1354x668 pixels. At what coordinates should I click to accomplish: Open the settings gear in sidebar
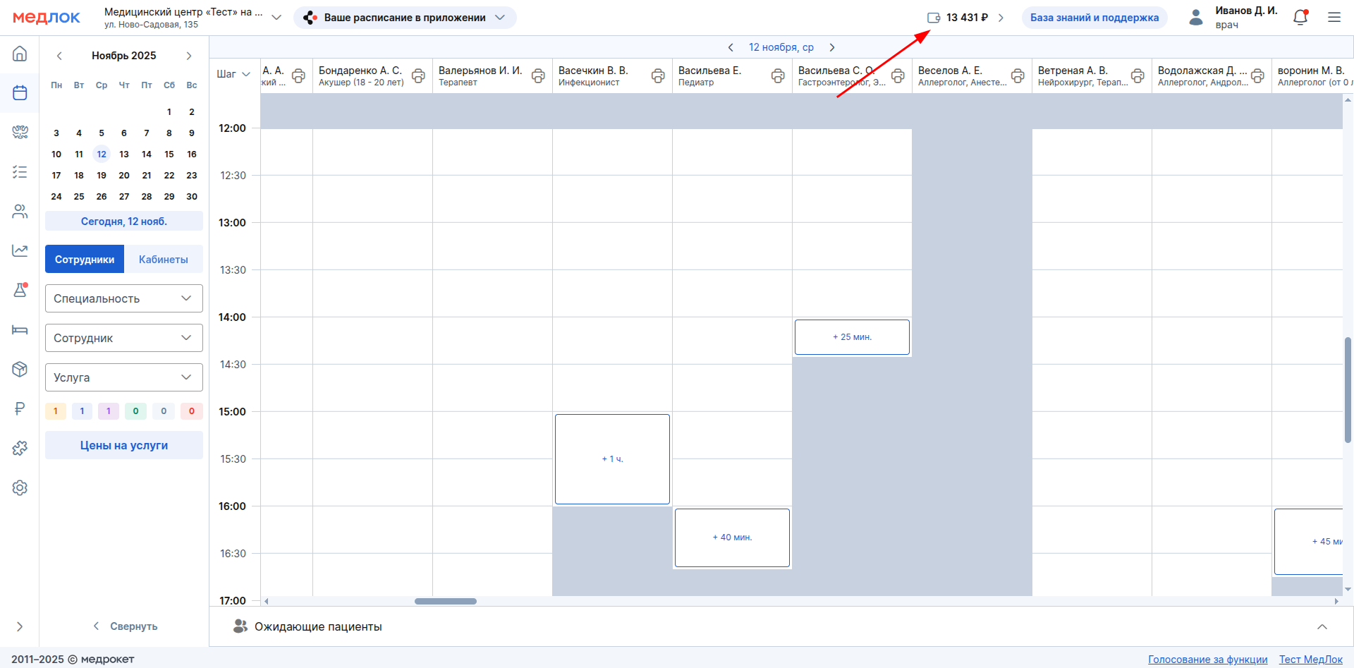20,488
